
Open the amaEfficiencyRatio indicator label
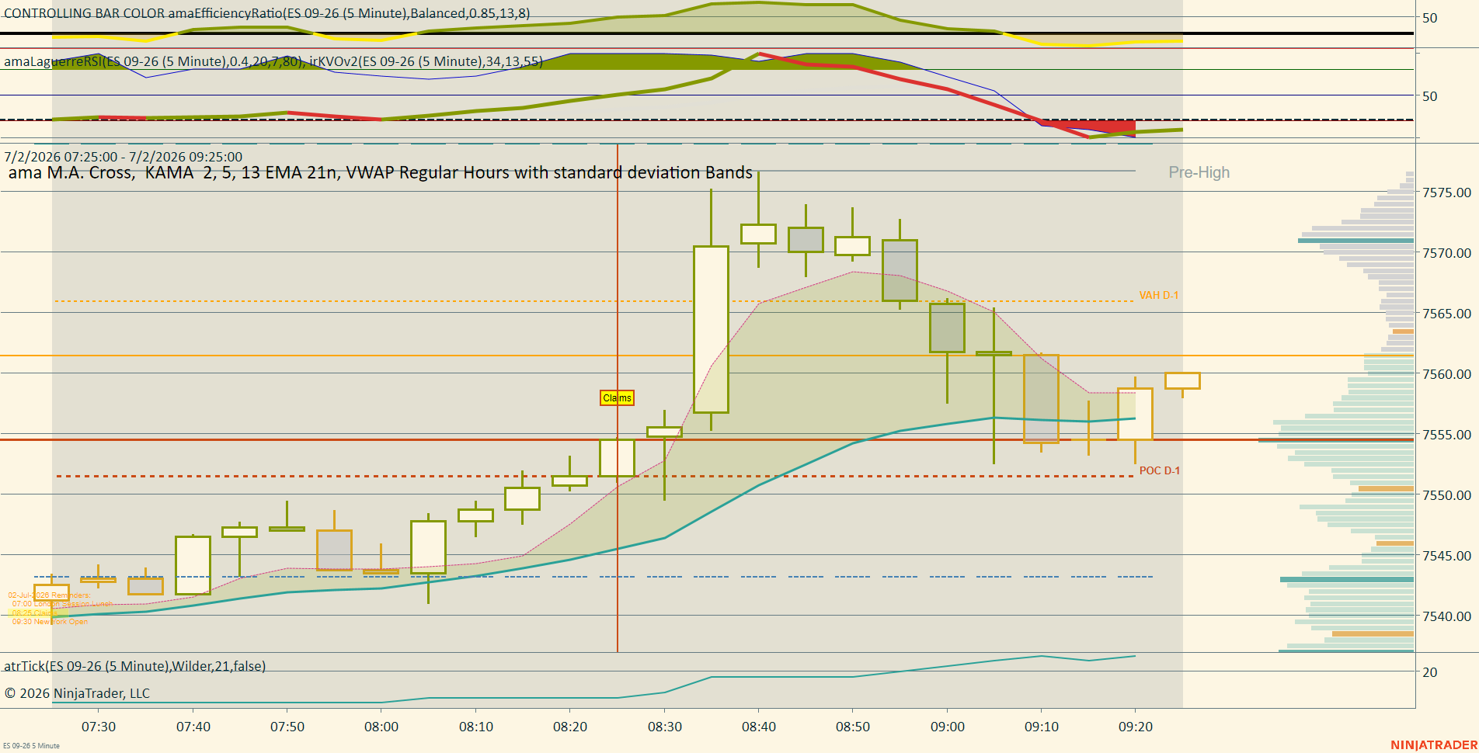(x=267, y=13)
